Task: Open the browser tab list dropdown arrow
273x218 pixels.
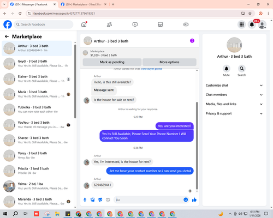Action: coord(4,4)
